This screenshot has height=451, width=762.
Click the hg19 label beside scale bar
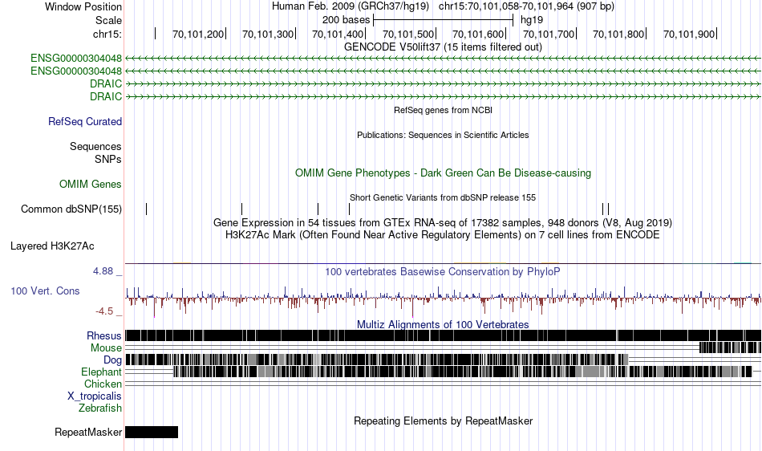[532, 20]
